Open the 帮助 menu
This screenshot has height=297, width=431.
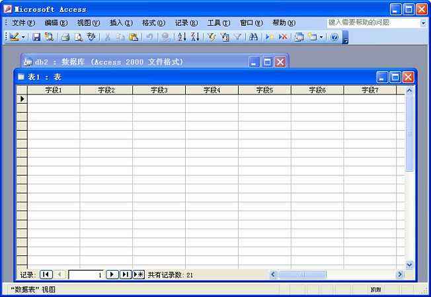coord(284,23)
